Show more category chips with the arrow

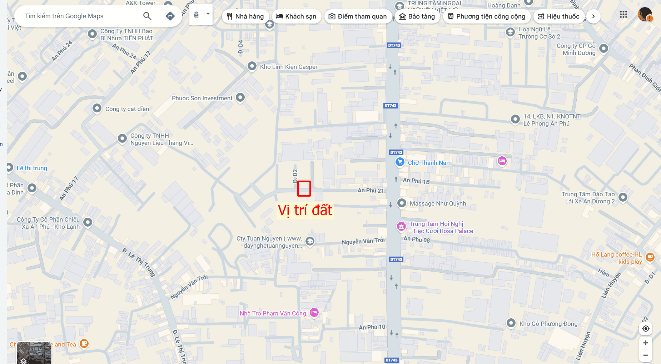tap(593, 16)
